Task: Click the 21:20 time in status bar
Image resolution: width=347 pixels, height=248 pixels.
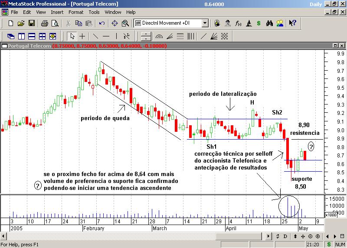Action: click(x=313, y=245)
